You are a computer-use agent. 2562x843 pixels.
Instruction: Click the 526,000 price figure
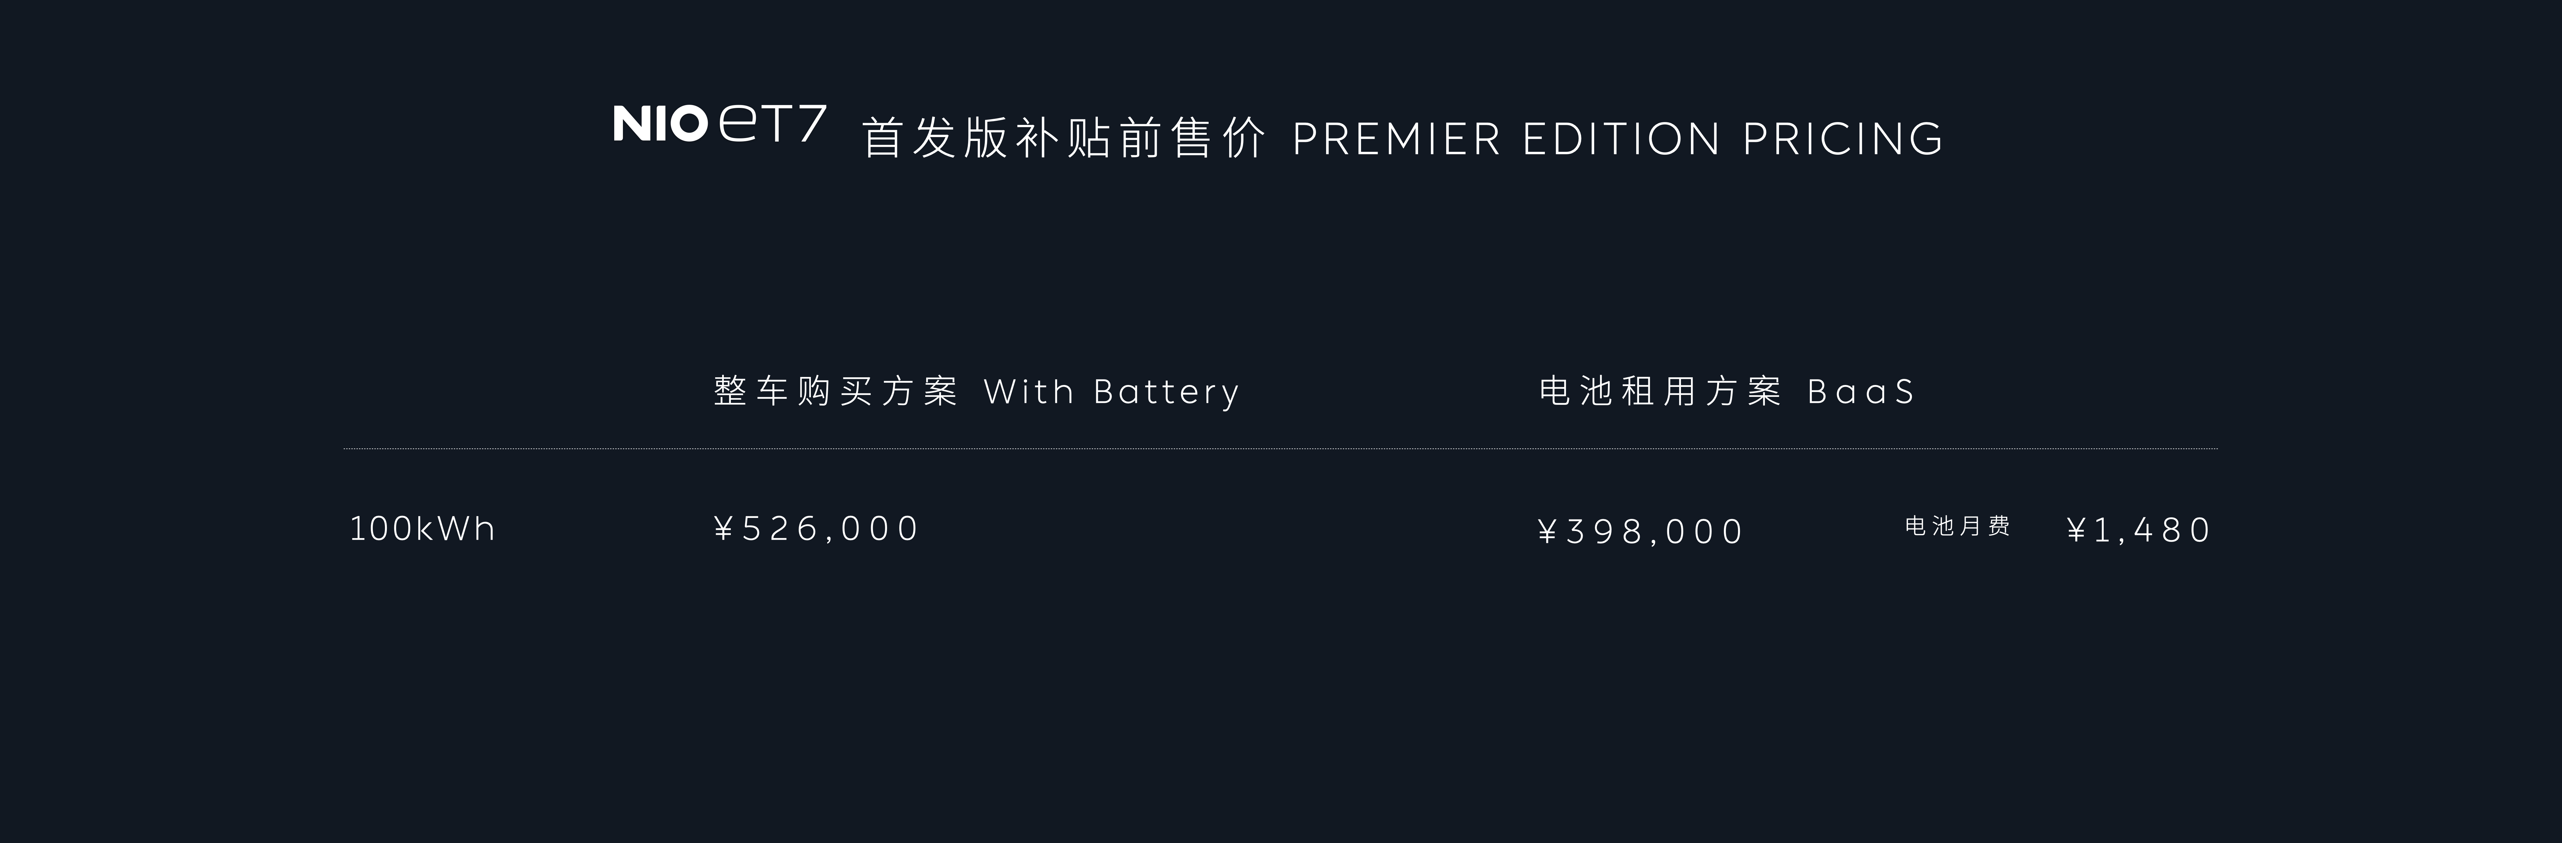[x=830, y=529]
